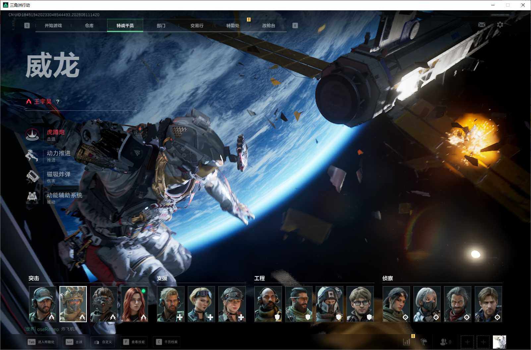Viewport: 531px width, 350px height.
Task: Click the Q key previous-tab icon
Action: 27,26
